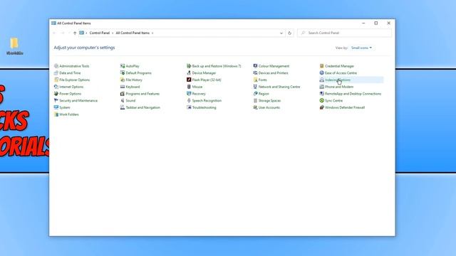The height and width of the screenshot is (256, 456).
Task: Open the Ease of Access Centre icon
Action: pyautogui.click(x=321, y=73)
